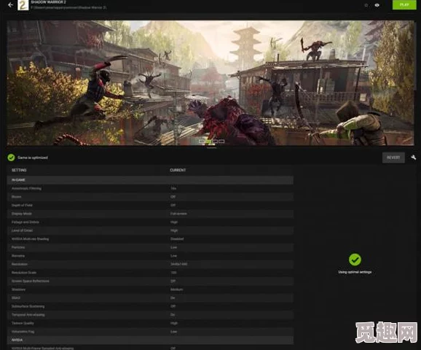Screen dimensions: 421x350
Task: Select the Foliage and Debris row
Action: [x=150, y=222]
